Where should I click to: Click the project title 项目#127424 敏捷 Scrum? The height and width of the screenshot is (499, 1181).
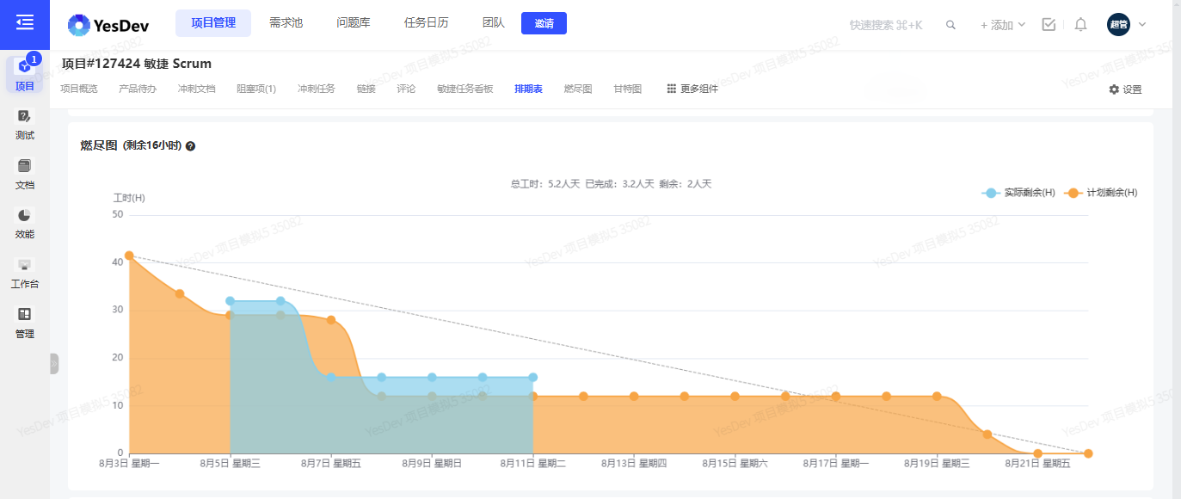click(137, 64)
